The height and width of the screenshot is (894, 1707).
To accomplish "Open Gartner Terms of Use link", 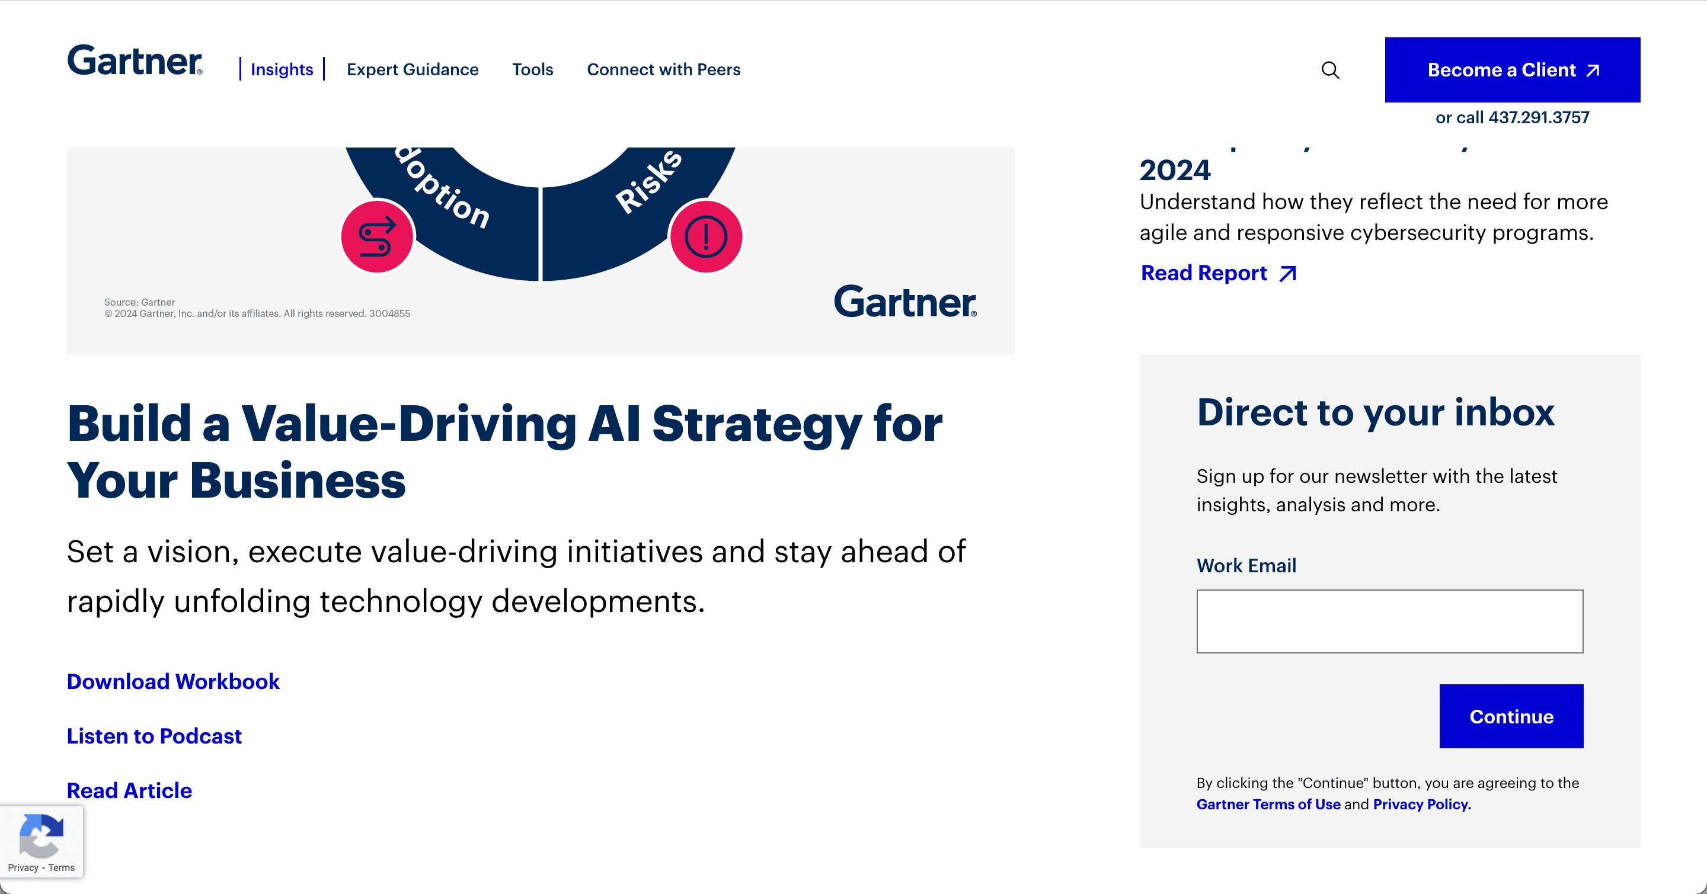I will pos(1268,804).
